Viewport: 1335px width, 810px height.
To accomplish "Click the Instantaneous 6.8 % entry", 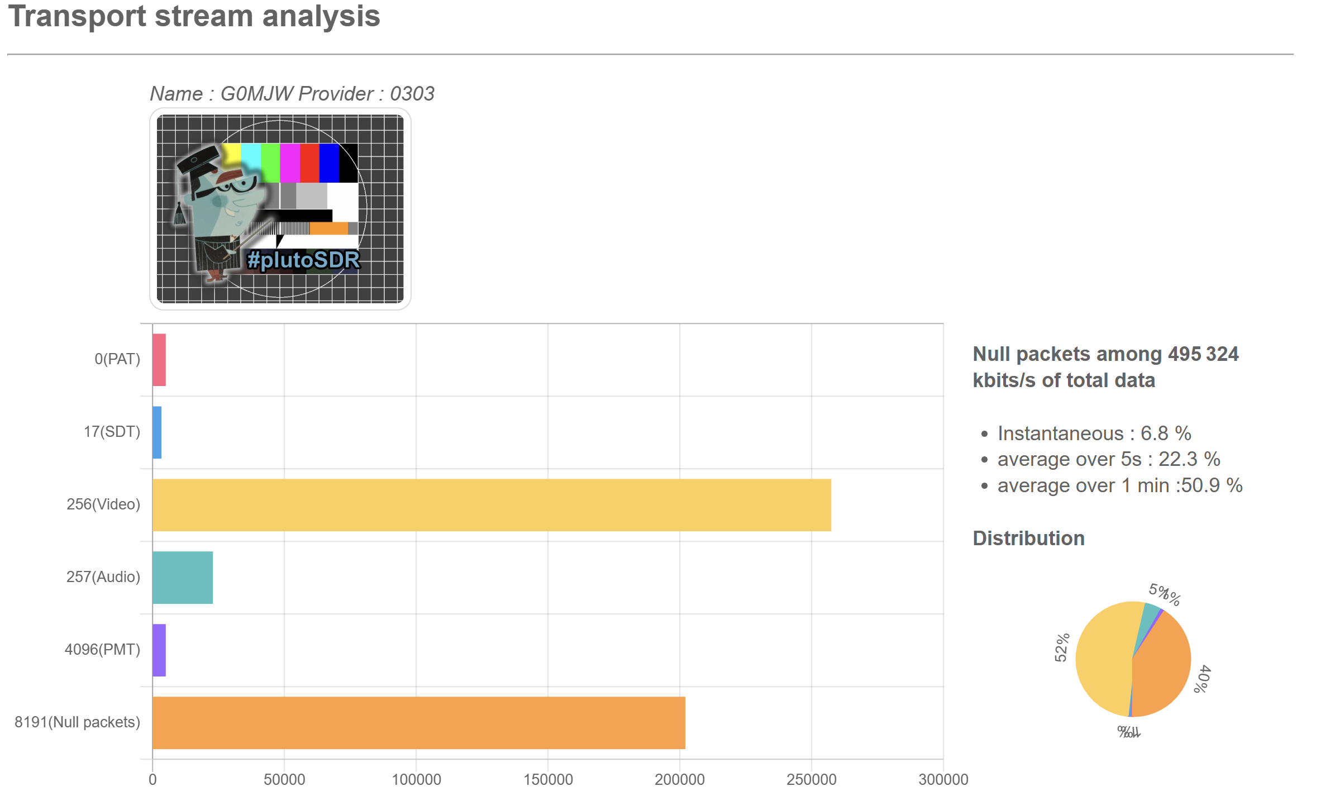I will [1094, 433].
